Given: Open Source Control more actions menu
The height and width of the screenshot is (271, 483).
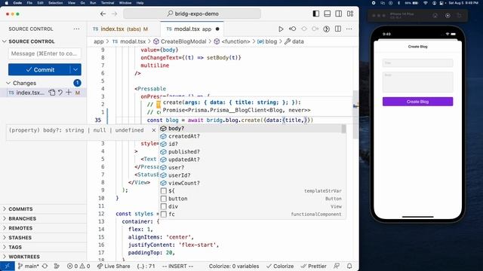Looking at the screenshot, I should coord(76,29).
